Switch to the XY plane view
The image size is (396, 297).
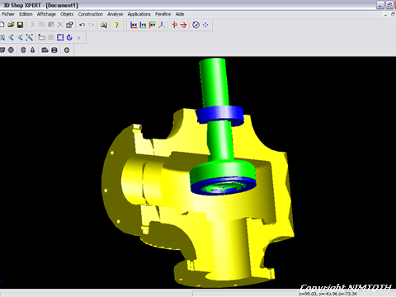(x=153, y=25)
